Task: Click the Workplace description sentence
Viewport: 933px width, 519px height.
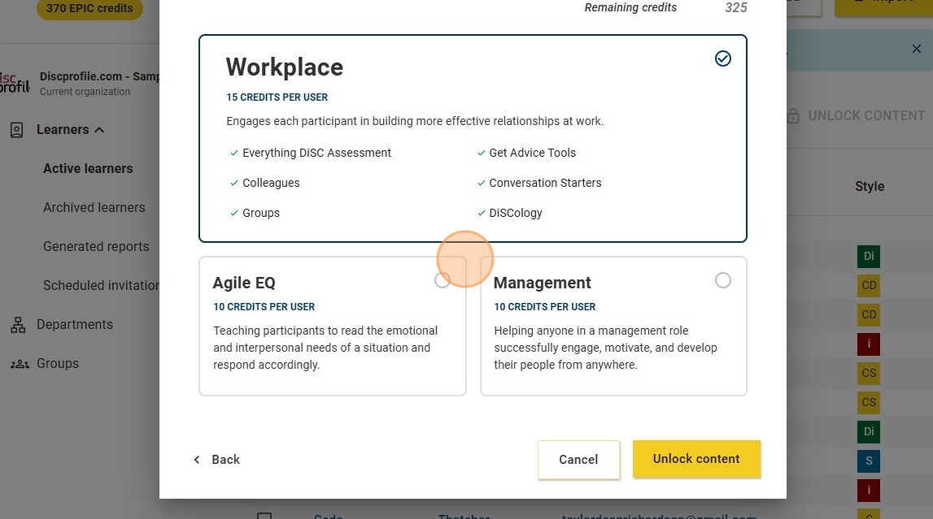Action: point(415,121)
